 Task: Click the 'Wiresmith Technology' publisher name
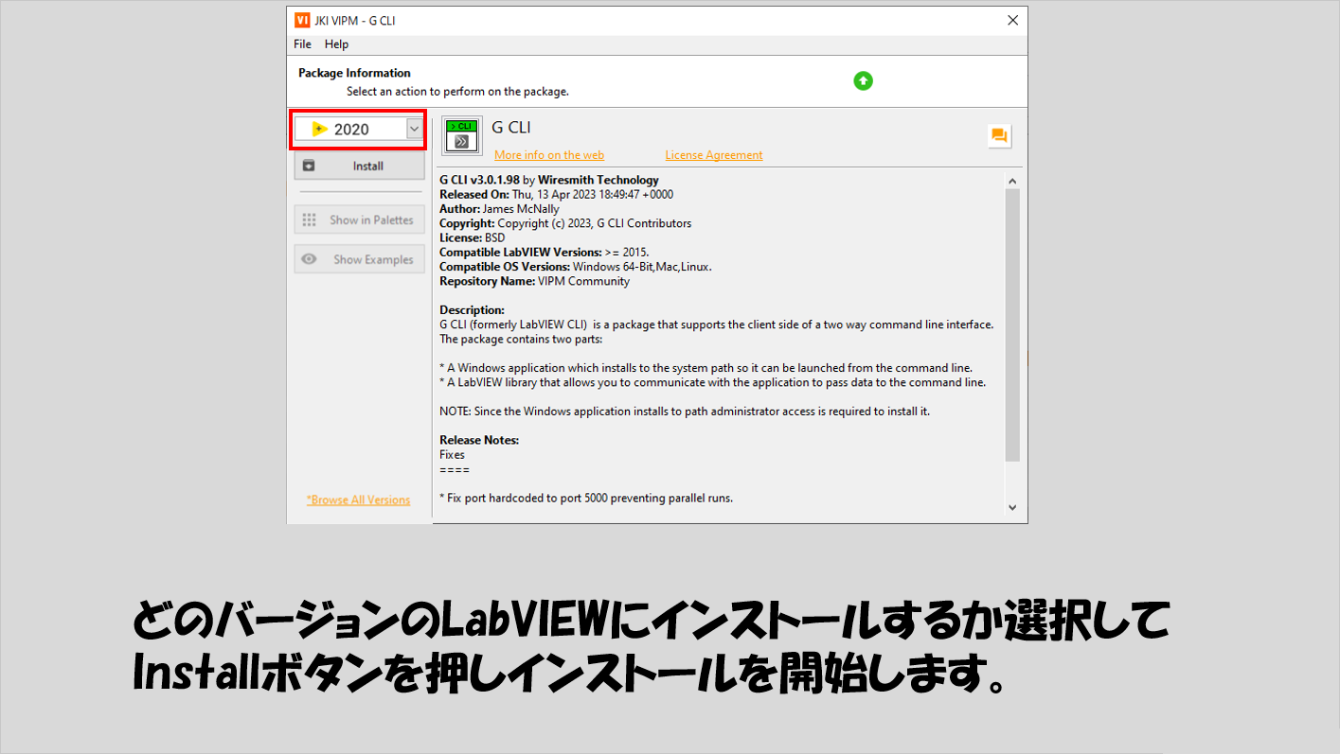[599, 180]
